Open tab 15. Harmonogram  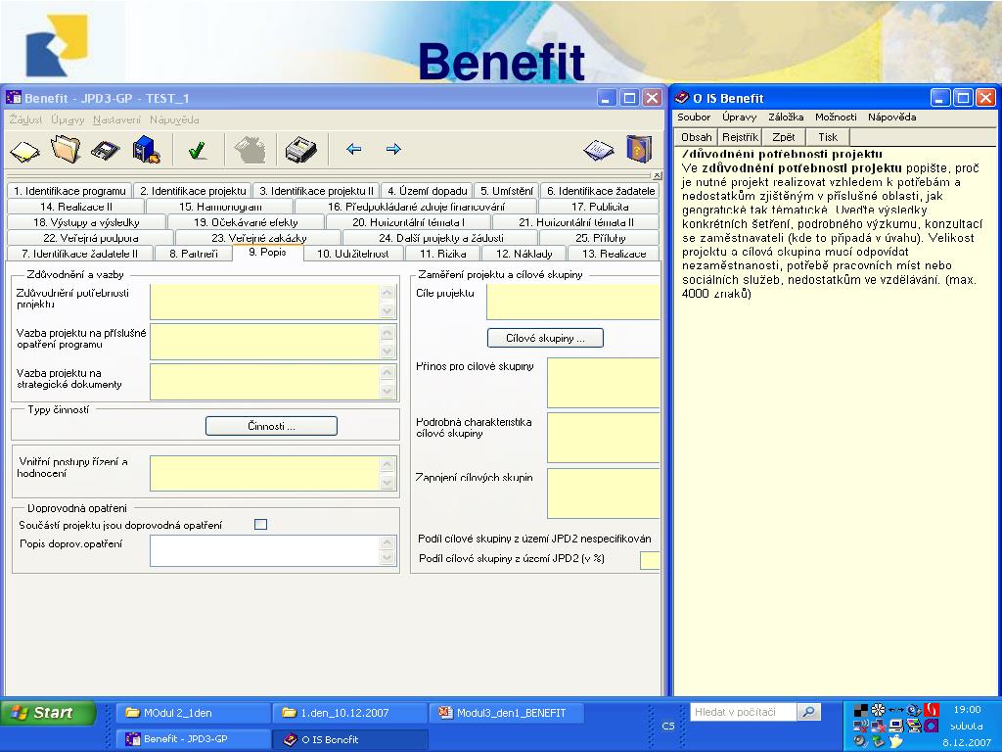[x=220, y=207]
